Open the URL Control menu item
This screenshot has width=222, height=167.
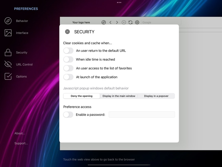tap(24, 64)
